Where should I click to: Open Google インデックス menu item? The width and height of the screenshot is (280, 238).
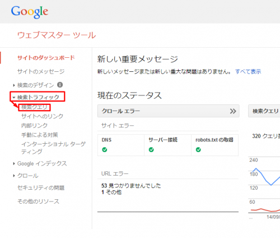(x=42, y=163)
